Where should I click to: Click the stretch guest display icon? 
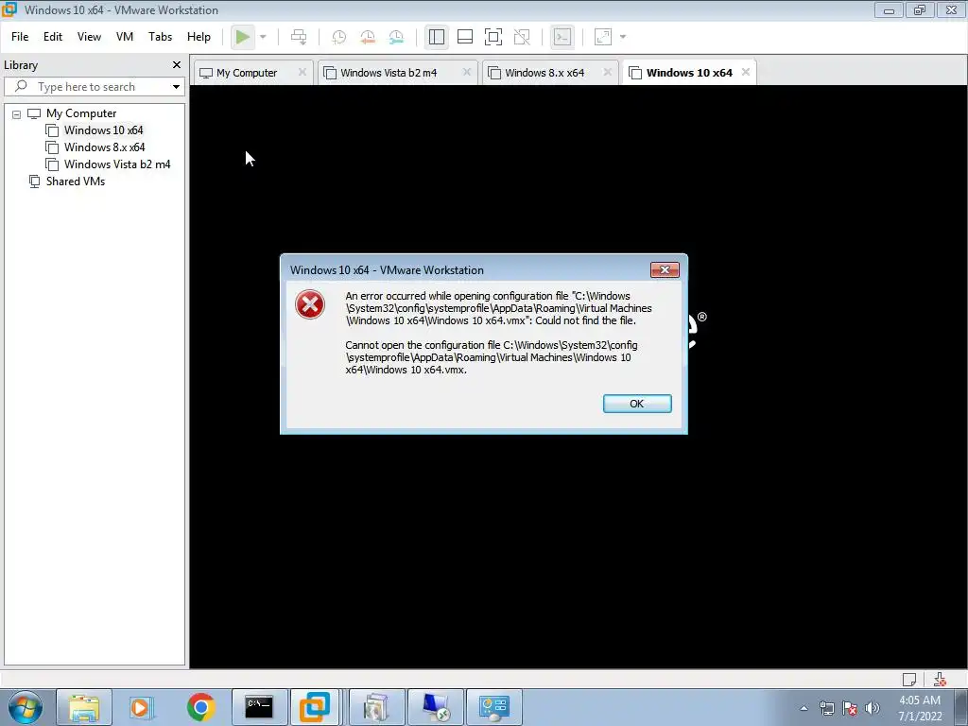click(x=603, y=37)
